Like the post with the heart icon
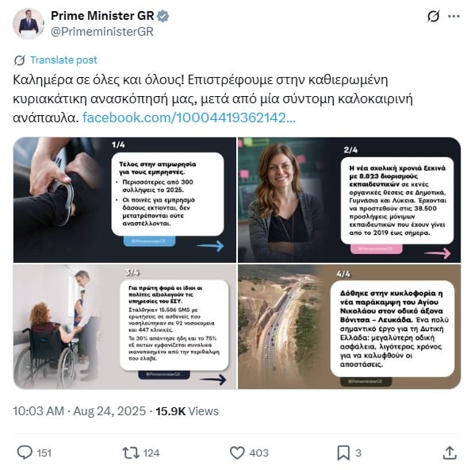Viewport: 471px width, 470px height. (237, 453)
